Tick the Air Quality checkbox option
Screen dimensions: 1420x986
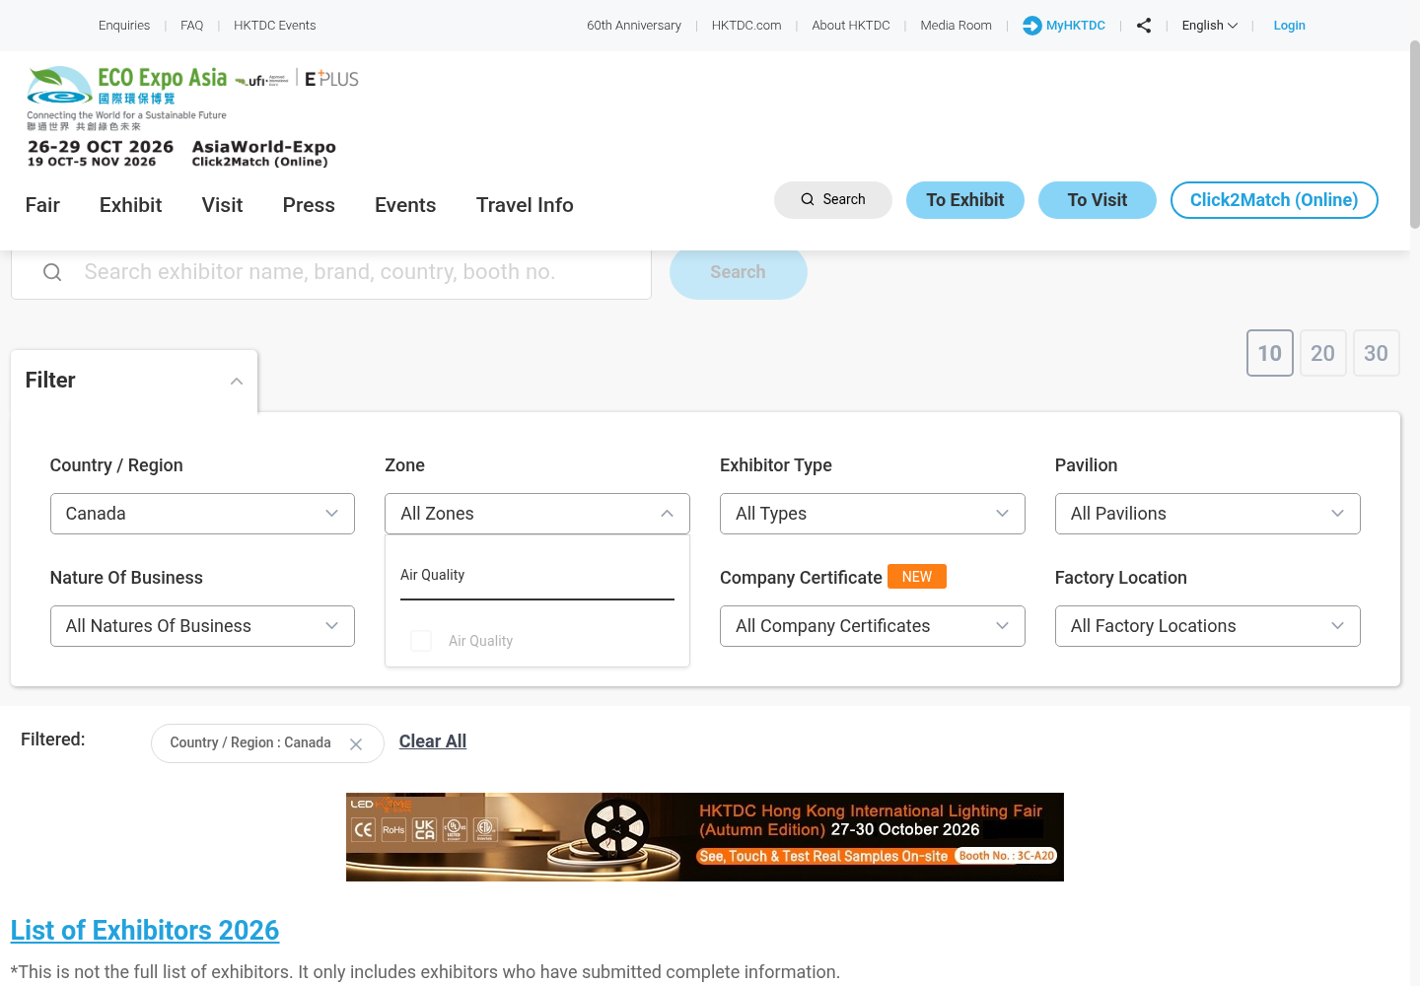[421, 641]
